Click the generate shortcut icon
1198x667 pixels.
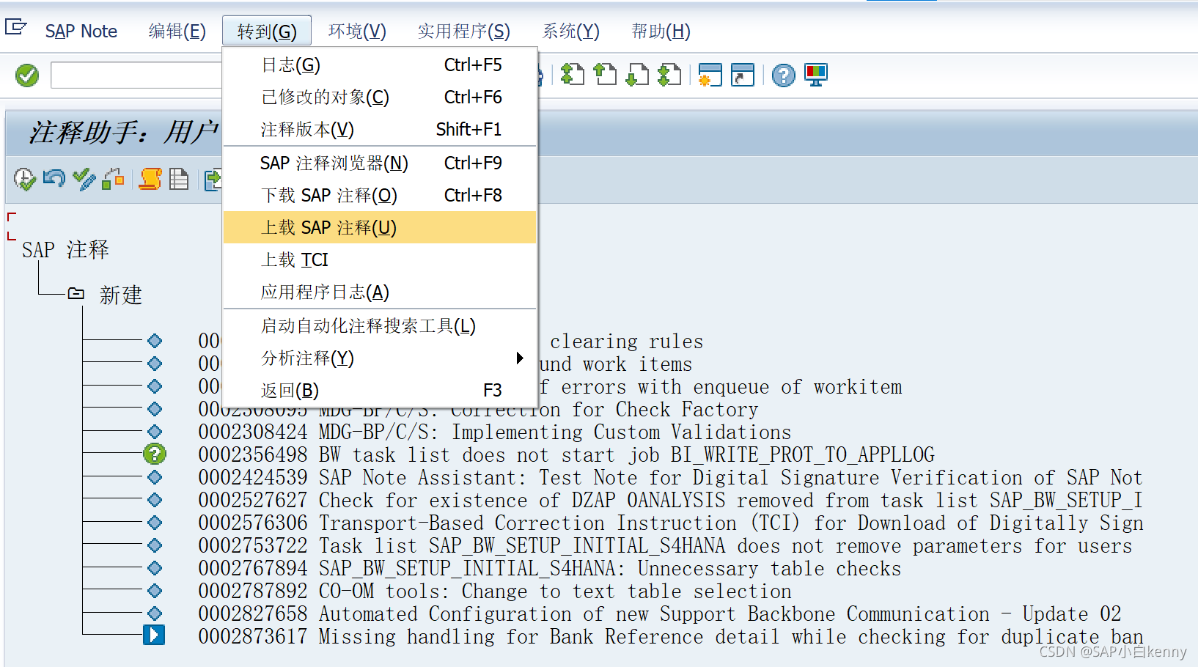743,75
